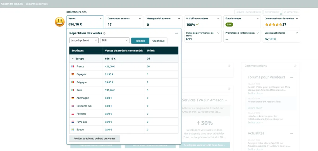Open three-dot menu of Services TVA sur Amazon
Image resolution: width=318 pixels, height=151 pixels.
coord(226,100)
